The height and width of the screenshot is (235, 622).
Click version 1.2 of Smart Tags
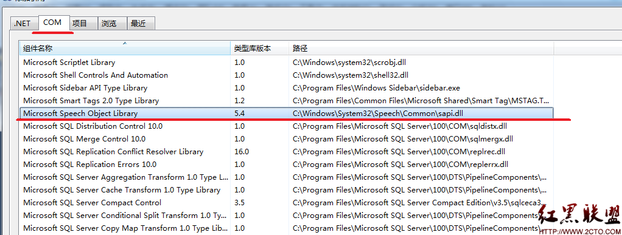(240, 100)
